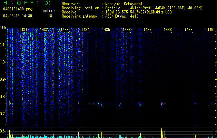This screenshot has width=217, height=138.
Task: Click the 1437 time marker
Action: (x=147, y=29)
